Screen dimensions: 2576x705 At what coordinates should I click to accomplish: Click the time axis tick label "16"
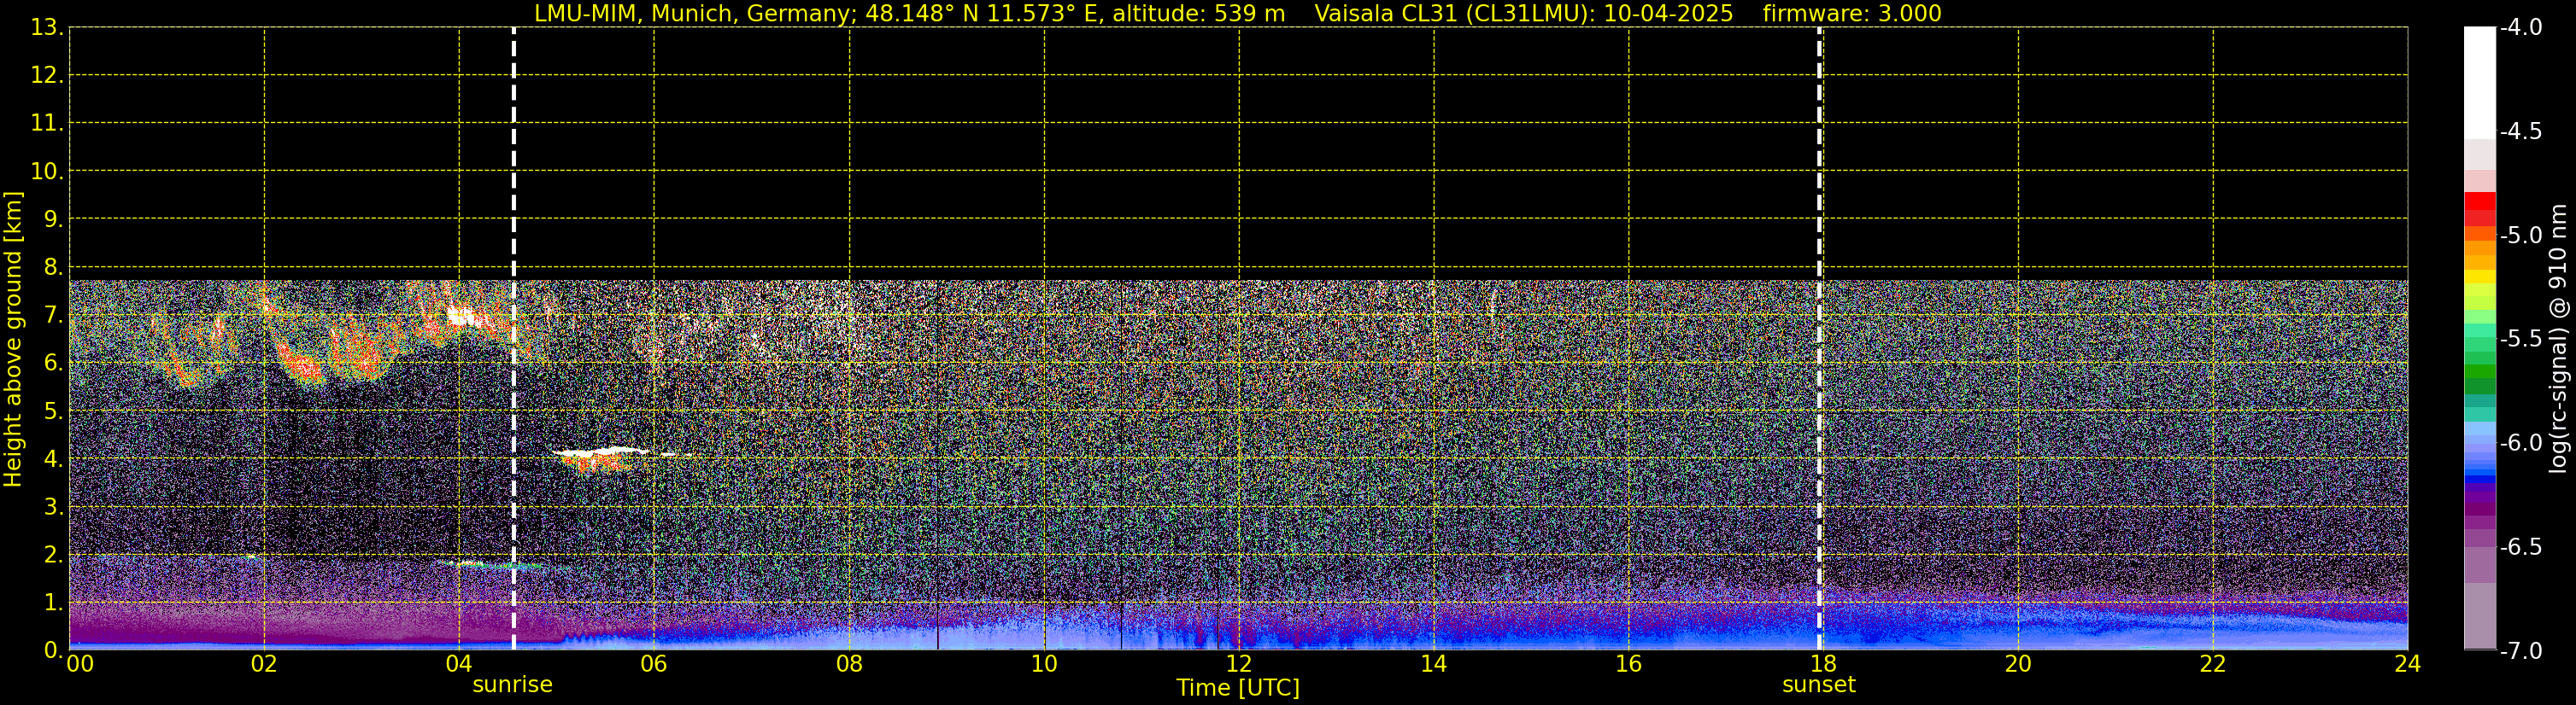point(1629,664)
